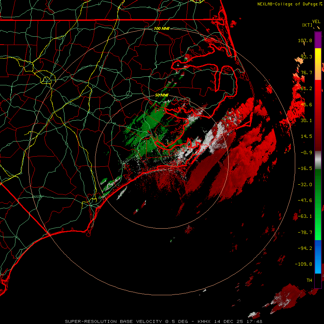This screenshot has height=324, width=324.
Task: Click the 61.2 value on velocity scale
Action: [x=306, y=89]
